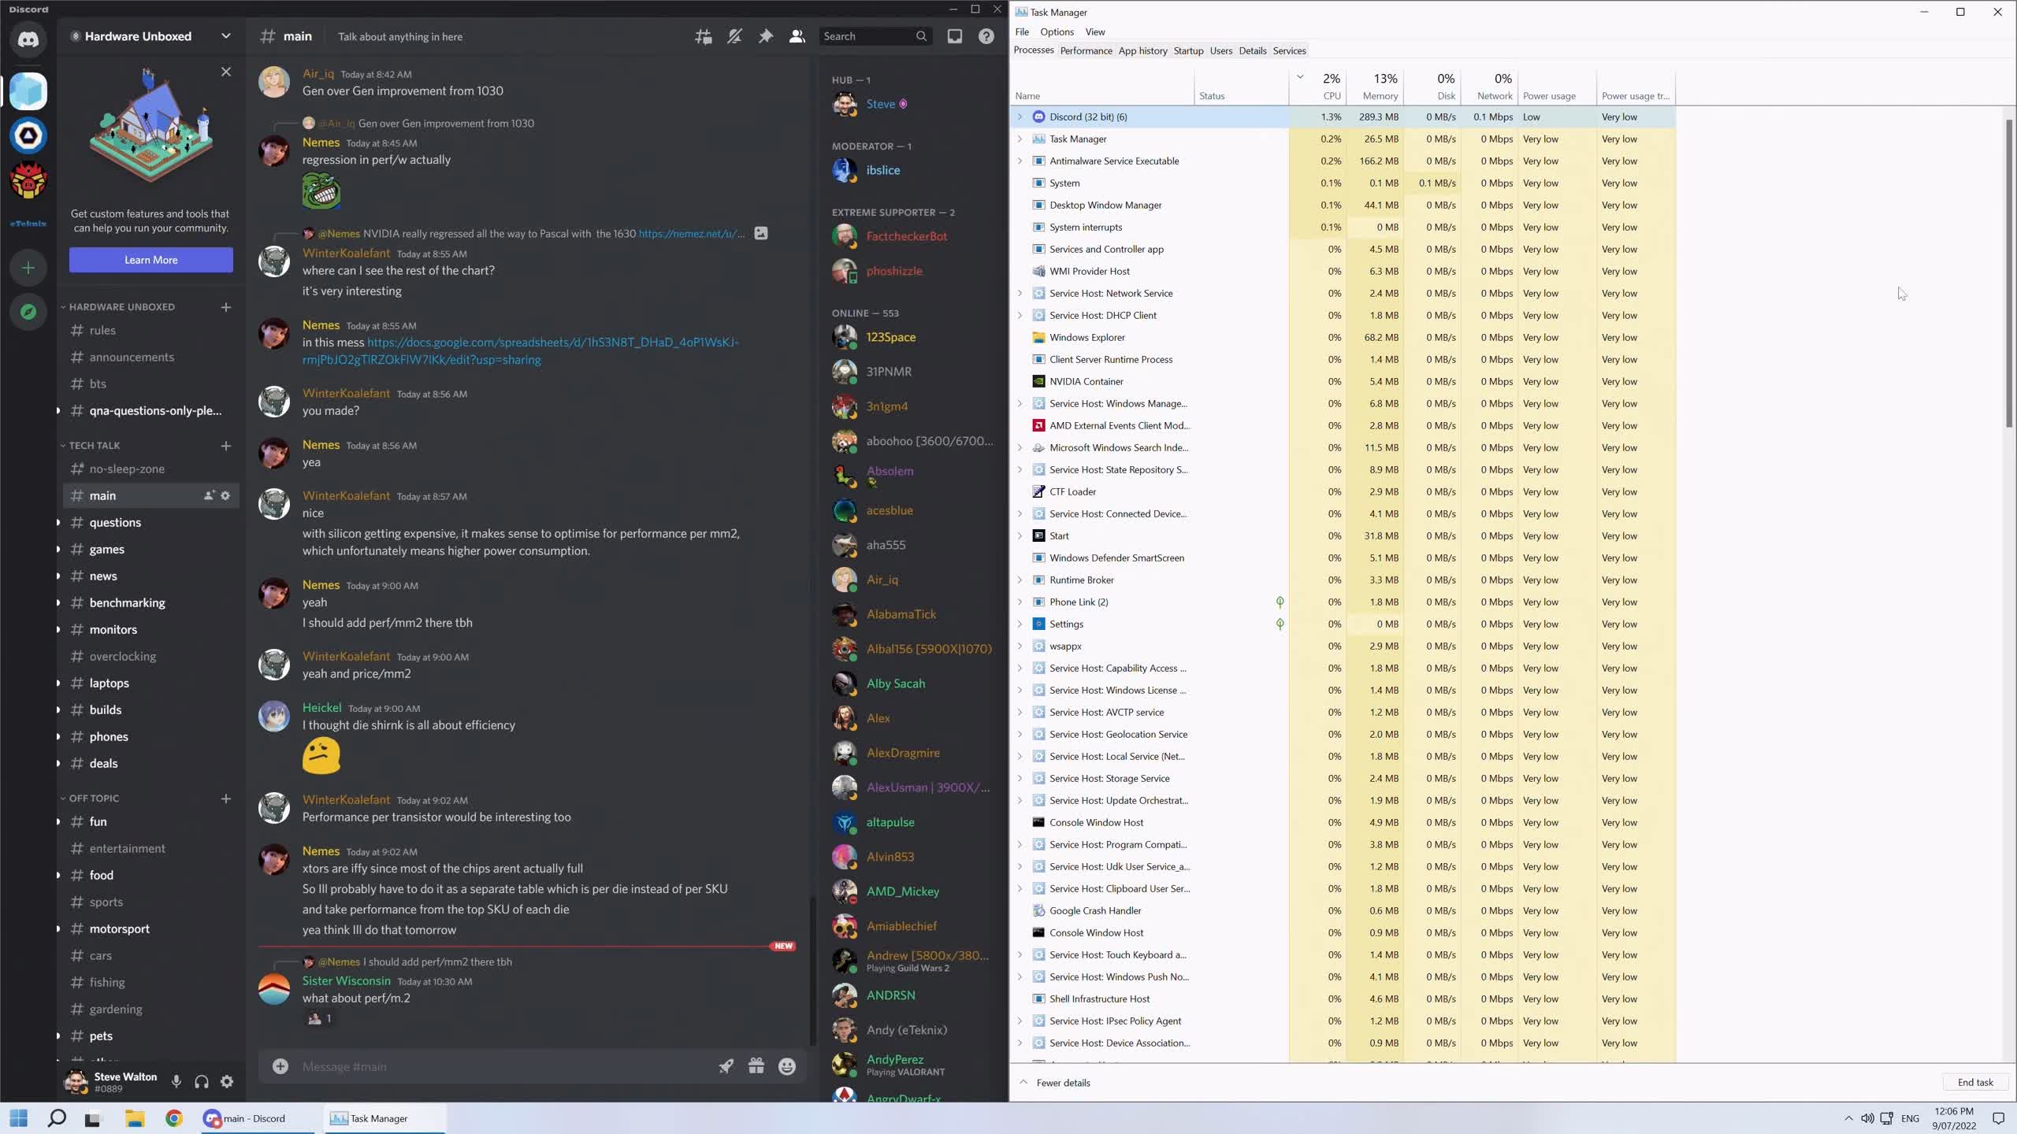2017x1134 pixels.
Task: Click the Learn More button
Action: click(150, 260)
